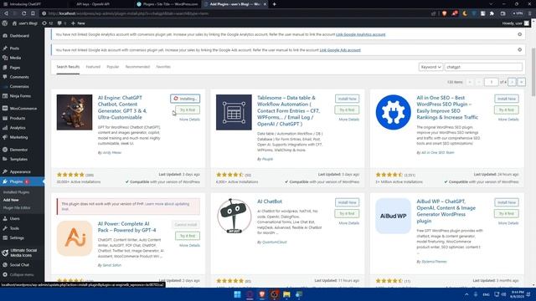Viewport: 536px width, 301px height.
Task: Open the Keyword search type dropdown
Action: point(430,67)
